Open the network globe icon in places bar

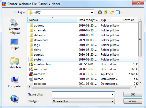click(15, 99)
